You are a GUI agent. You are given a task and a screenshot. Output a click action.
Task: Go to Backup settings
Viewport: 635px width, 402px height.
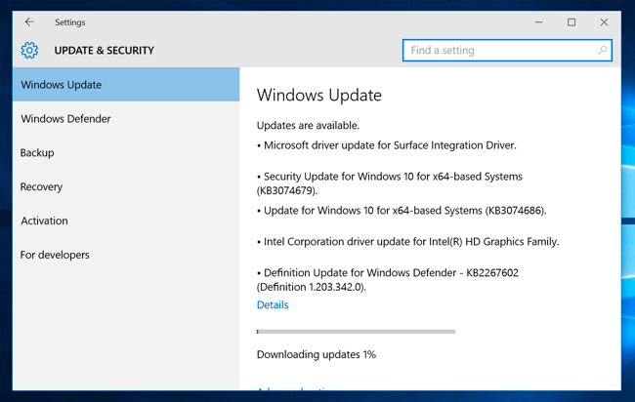(126, 152)
